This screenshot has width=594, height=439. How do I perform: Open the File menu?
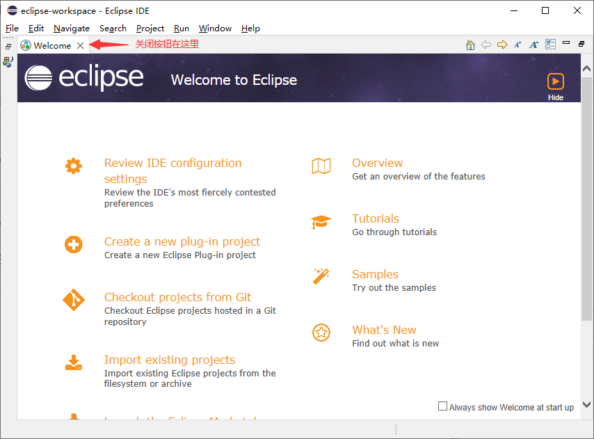(12, 29)
